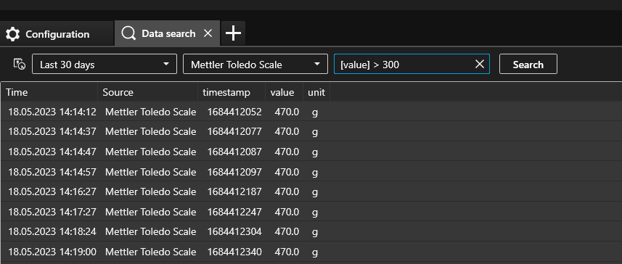Sort by the value column header
This screenshot has width=622, height=264.
pos(285,92)
